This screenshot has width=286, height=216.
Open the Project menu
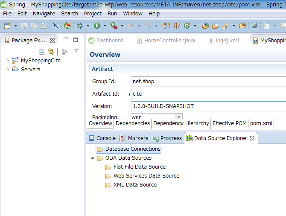[93, 14]
